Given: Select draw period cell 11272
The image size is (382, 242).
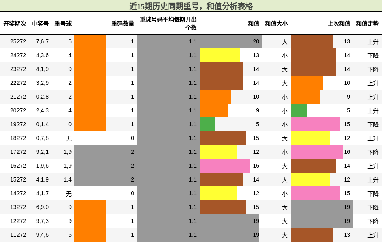Looking at the screenshot, I should pyautogui.click(x=18, y=235).
